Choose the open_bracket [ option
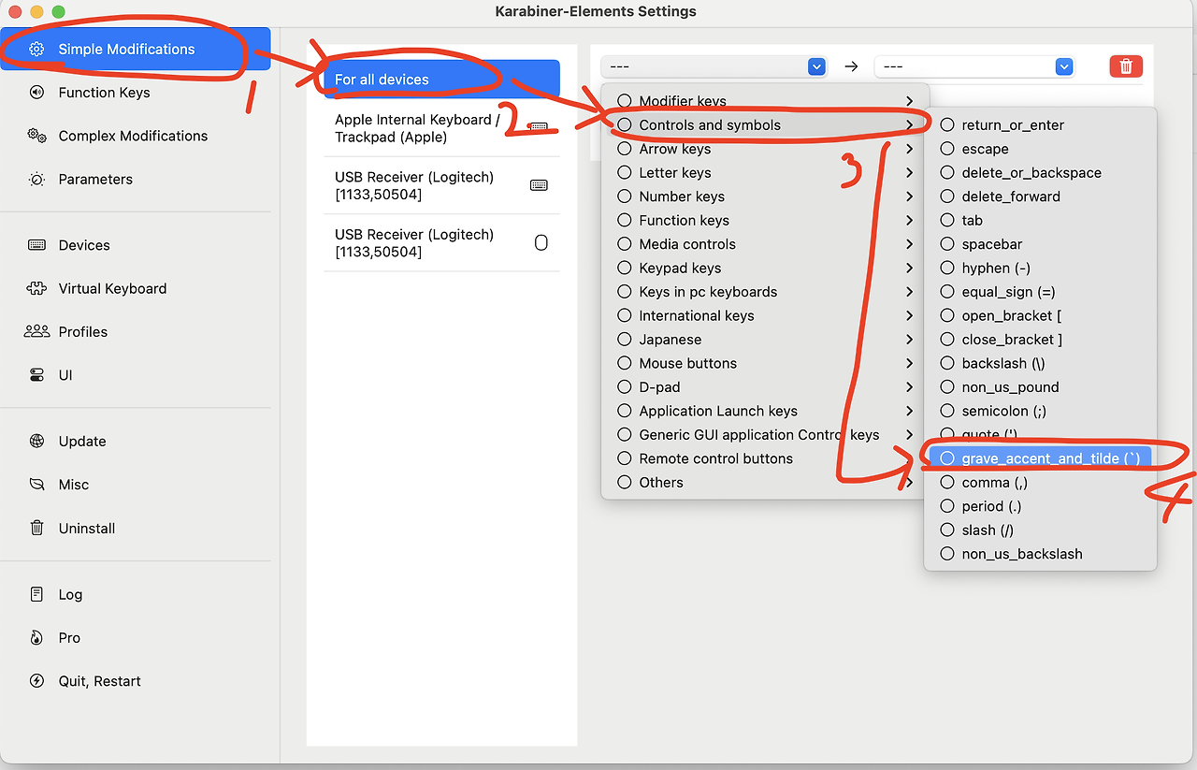 coord(1040,316)
